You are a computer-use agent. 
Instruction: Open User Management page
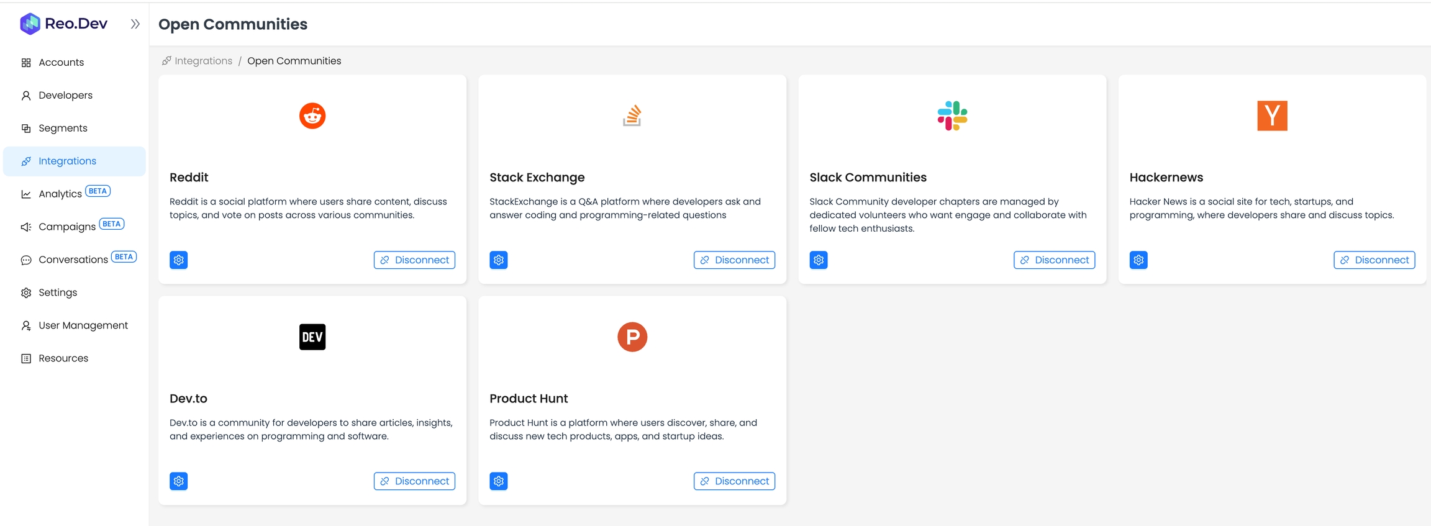(83, 326)
